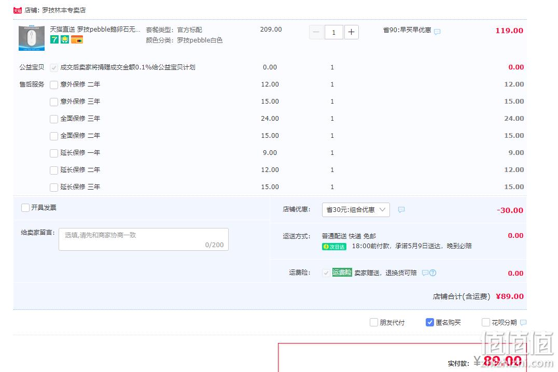
Task: Click the 店铺优惠 label
Action: [297, 209]
